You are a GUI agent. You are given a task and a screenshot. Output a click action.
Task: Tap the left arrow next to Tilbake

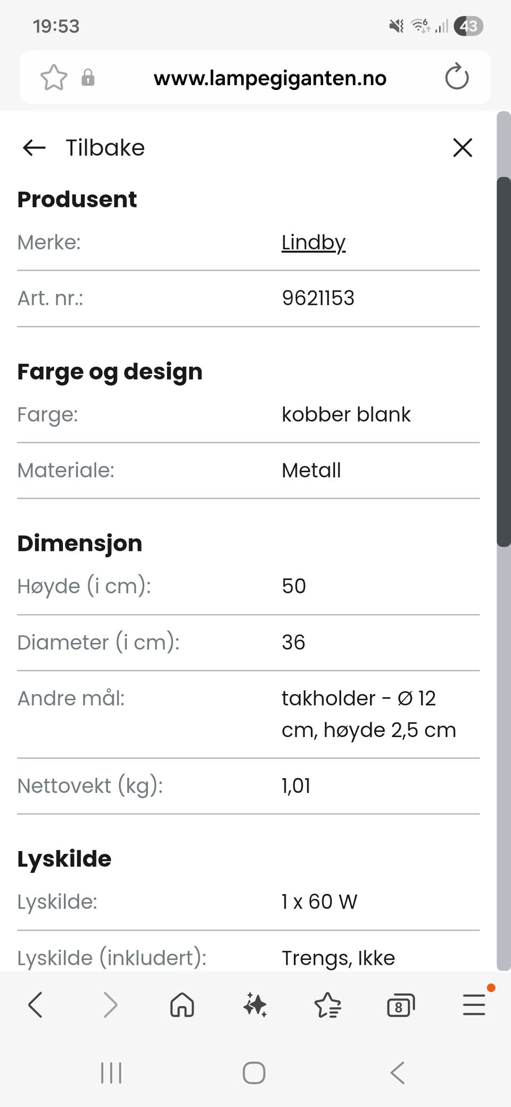(x=34, y=148)
